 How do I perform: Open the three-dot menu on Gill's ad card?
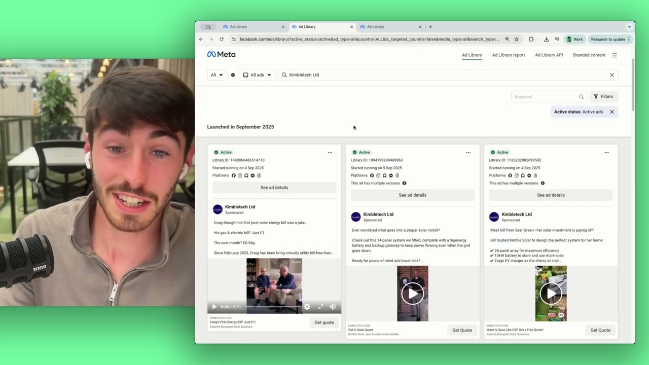tap(606, 153)
